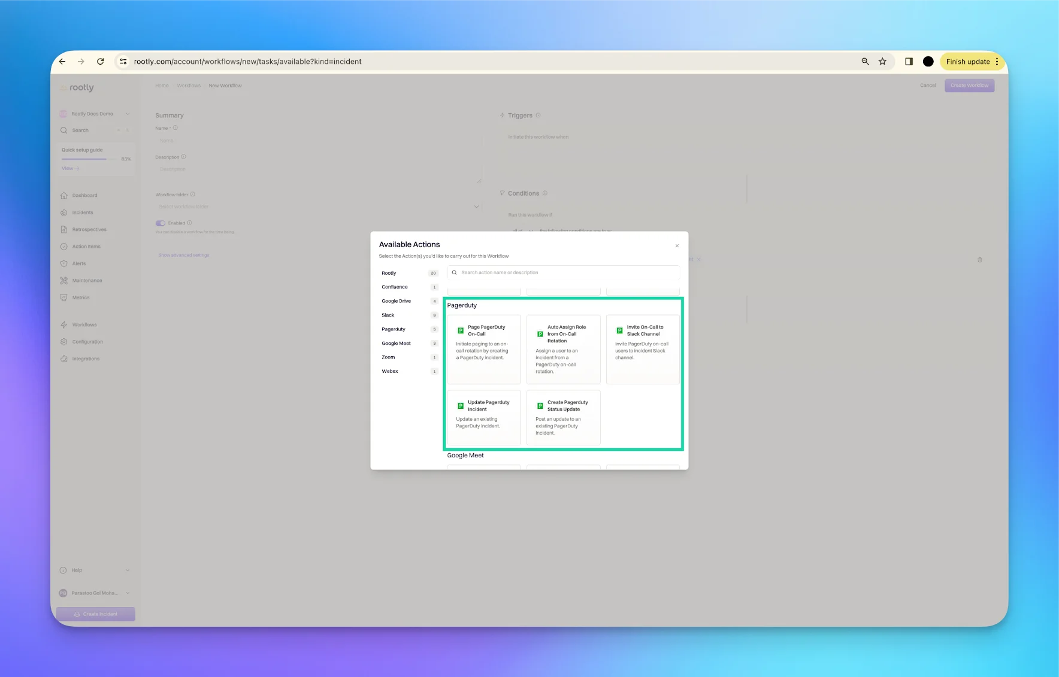Choose the Page PagerDuty On-Call action

[x=484, y=350]
